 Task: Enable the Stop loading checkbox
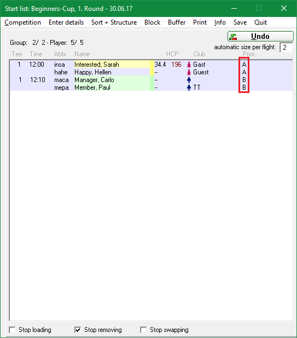point(12,330)
